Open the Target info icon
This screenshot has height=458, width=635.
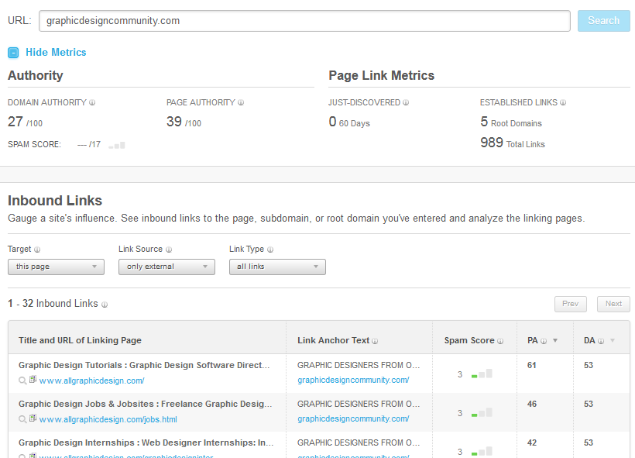(x=37, y=250)
